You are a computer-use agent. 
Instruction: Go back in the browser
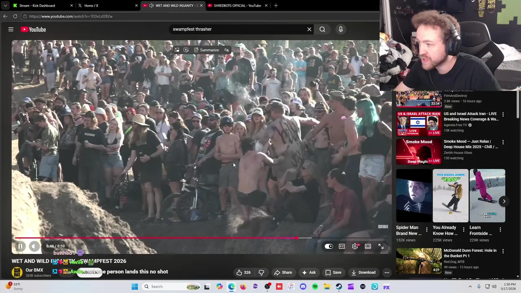pyautogui.click(x=5, y=16)
